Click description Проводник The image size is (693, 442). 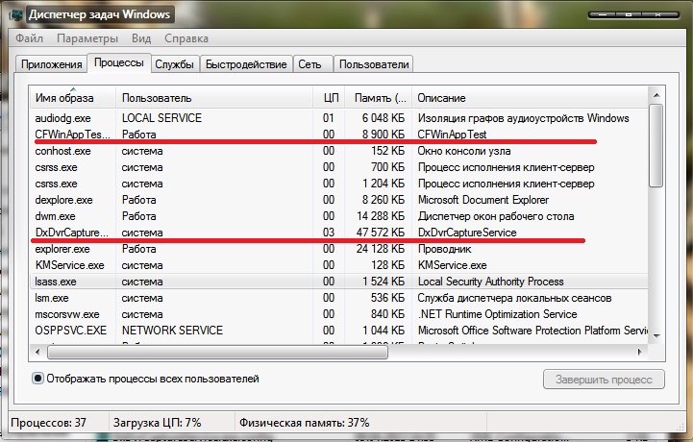(445, 249)
